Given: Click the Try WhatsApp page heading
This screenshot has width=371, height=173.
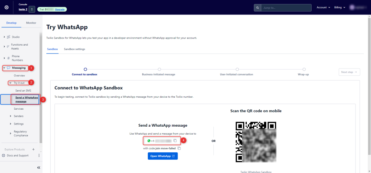Looking at the screenshot, I should point(67,27).
